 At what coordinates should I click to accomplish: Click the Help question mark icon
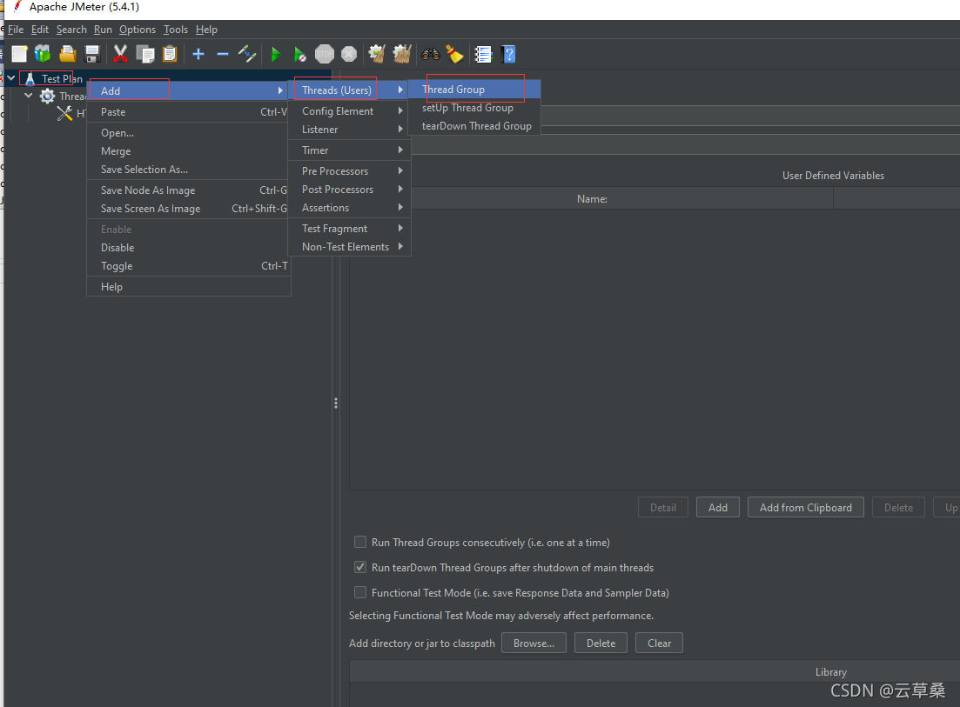pos(508,54)
